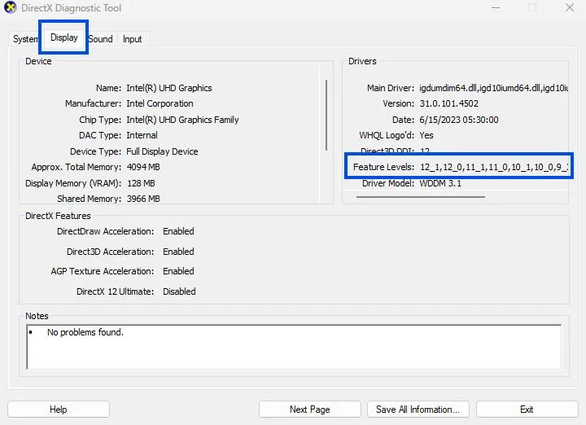This screenshot has height=425, width=586.
Task: Click the name value 'Intel(R) UHD Graphics'
Action: [169, 88]
